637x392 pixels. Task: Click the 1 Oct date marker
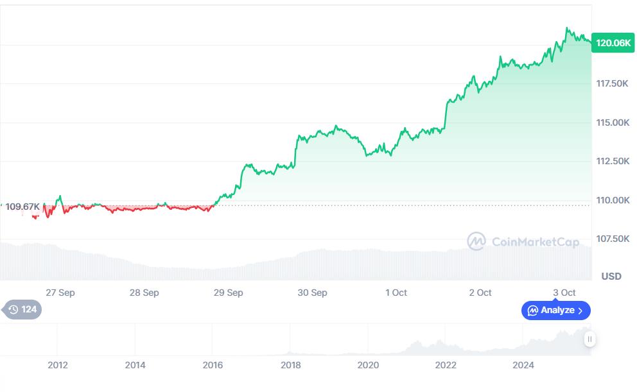396,293
